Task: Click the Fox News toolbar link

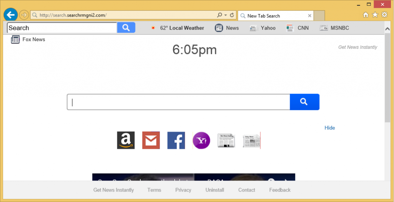Action: 28,39
